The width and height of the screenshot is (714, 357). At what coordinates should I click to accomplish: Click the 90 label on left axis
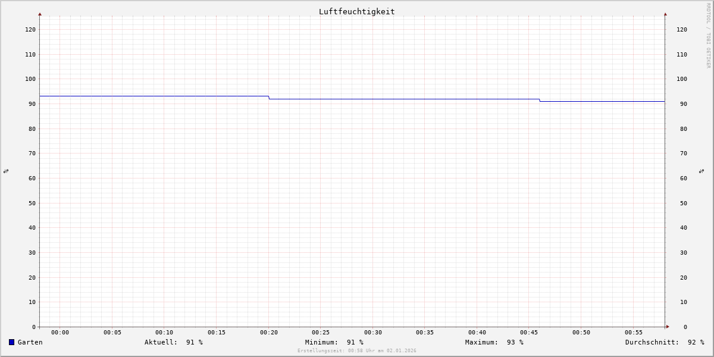32,104
